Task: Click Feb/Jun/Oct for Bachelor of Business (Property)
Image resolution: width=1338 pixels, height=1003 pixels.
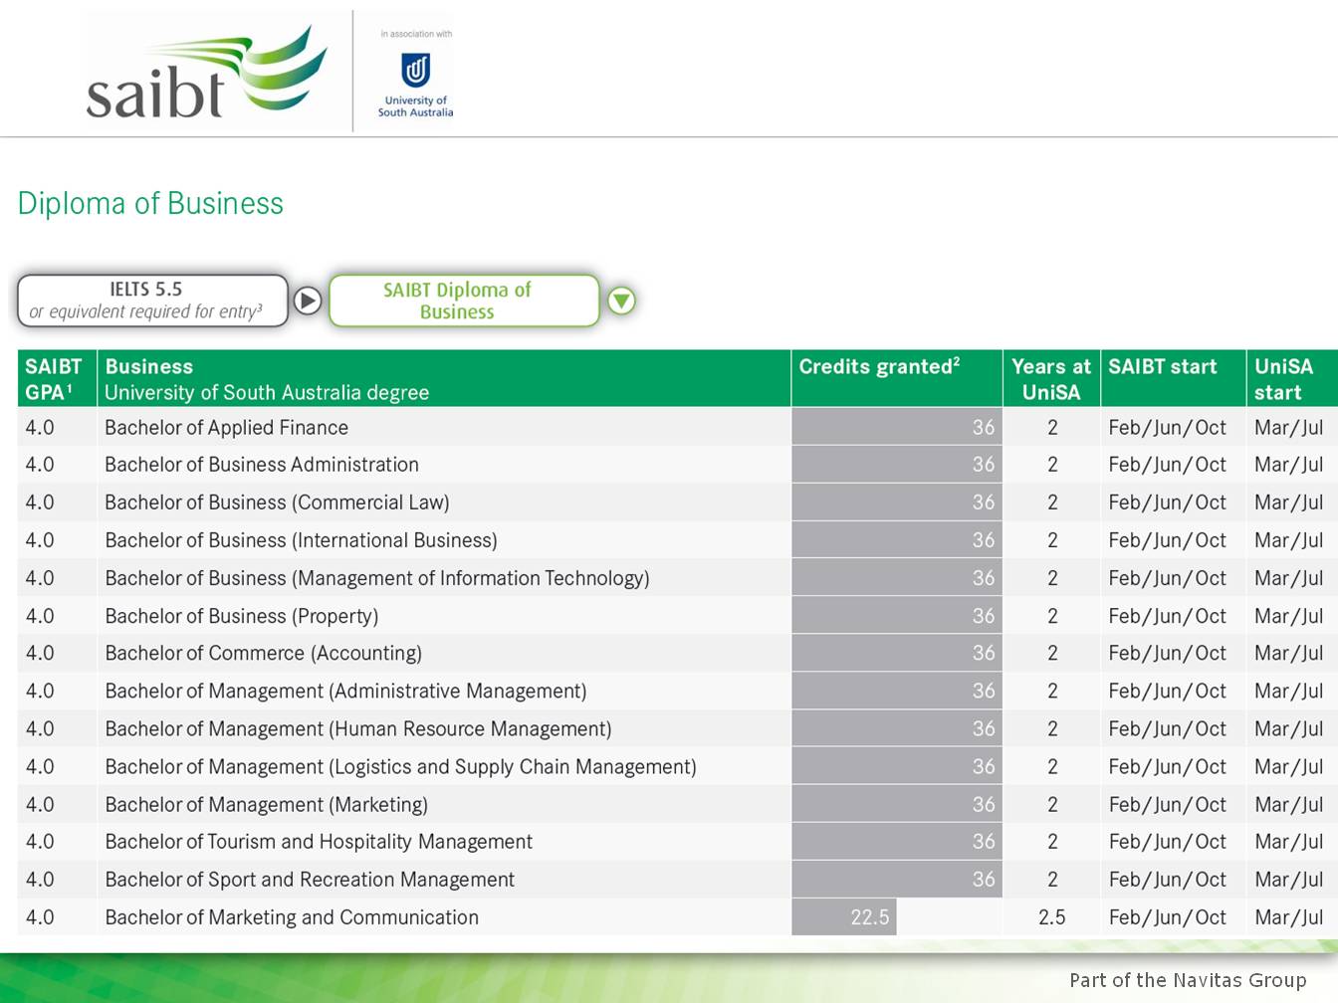Action: [1168, 616]
